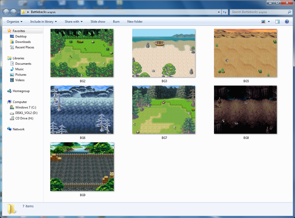Change your view icon button
Screen dimensions: 295x218
(x=263, y=22)
